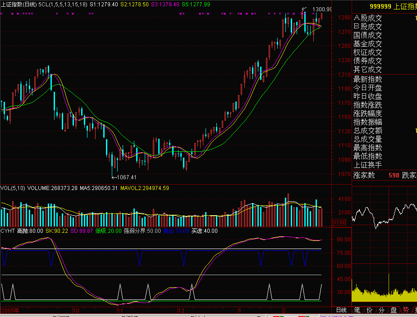The width and height of the screenshot is (417, 317).
Task: Switch to the 价 tab
Action: click(369, 310)
